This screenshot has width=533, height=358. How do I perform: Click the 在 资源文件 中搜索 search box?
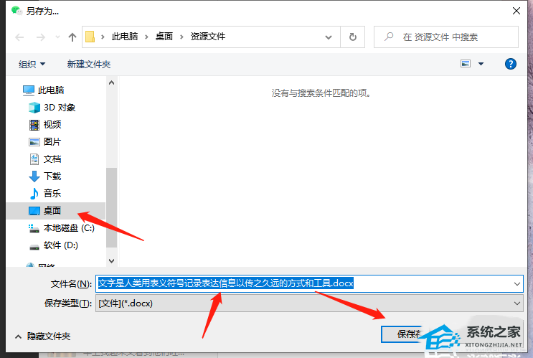[446, 37]
